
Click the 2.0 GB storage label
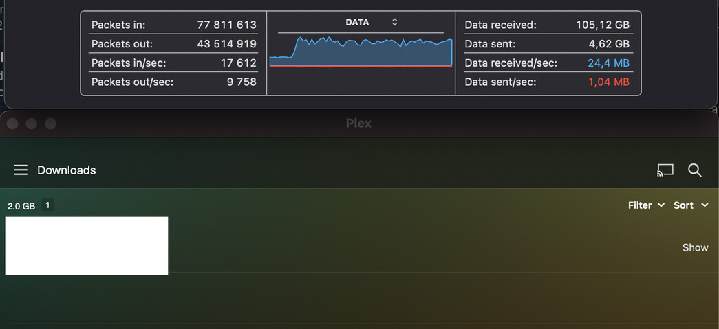21,206
